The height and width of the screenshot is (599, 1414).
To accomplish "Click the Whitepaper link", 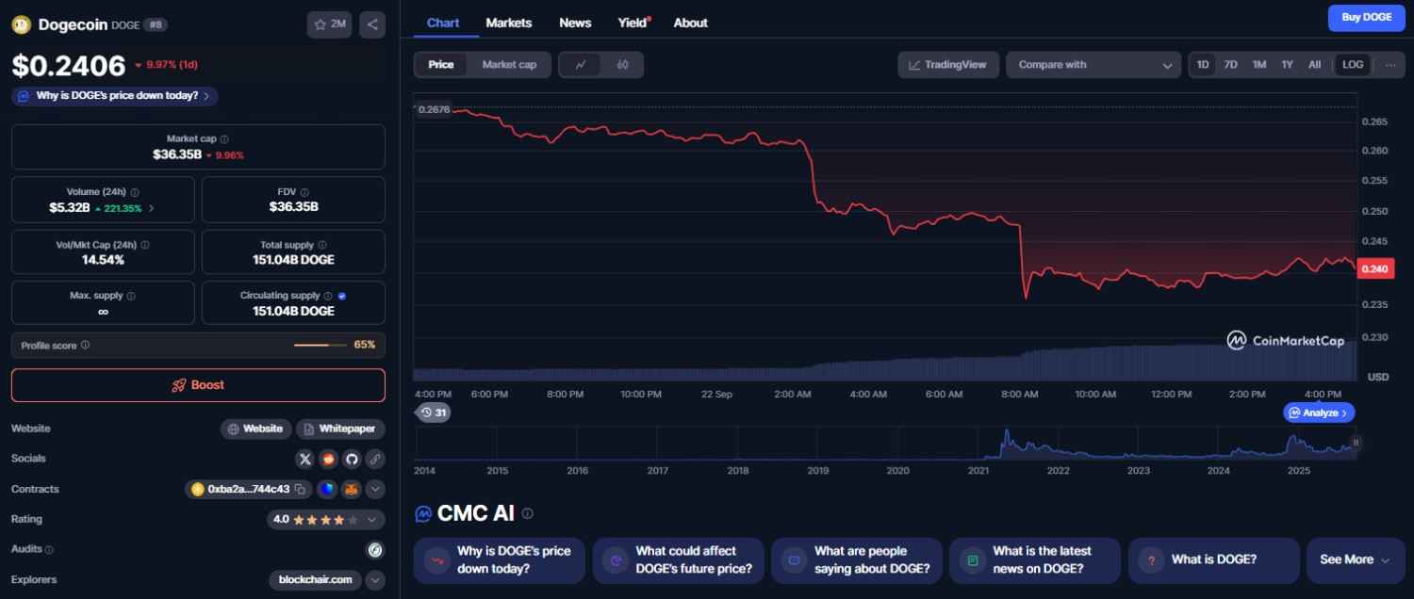I will tap(340, 429).
